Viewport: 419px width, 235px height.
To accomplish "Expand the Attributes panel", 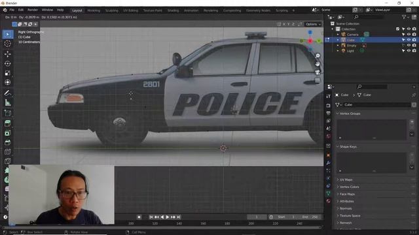I will pyautogui.click(x=338, y=201).
